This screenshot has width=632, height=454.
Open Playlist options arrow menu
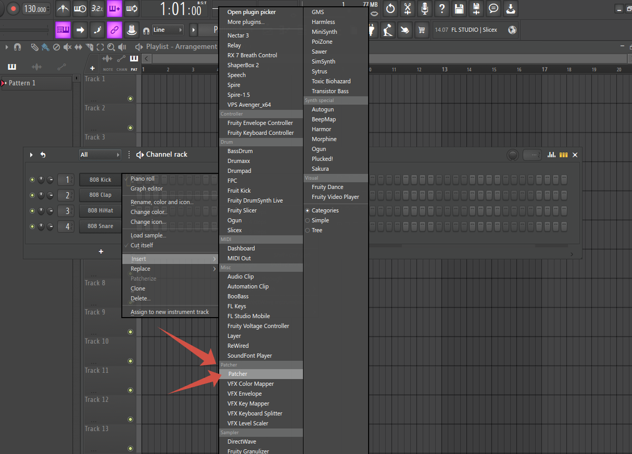[7, 47]
